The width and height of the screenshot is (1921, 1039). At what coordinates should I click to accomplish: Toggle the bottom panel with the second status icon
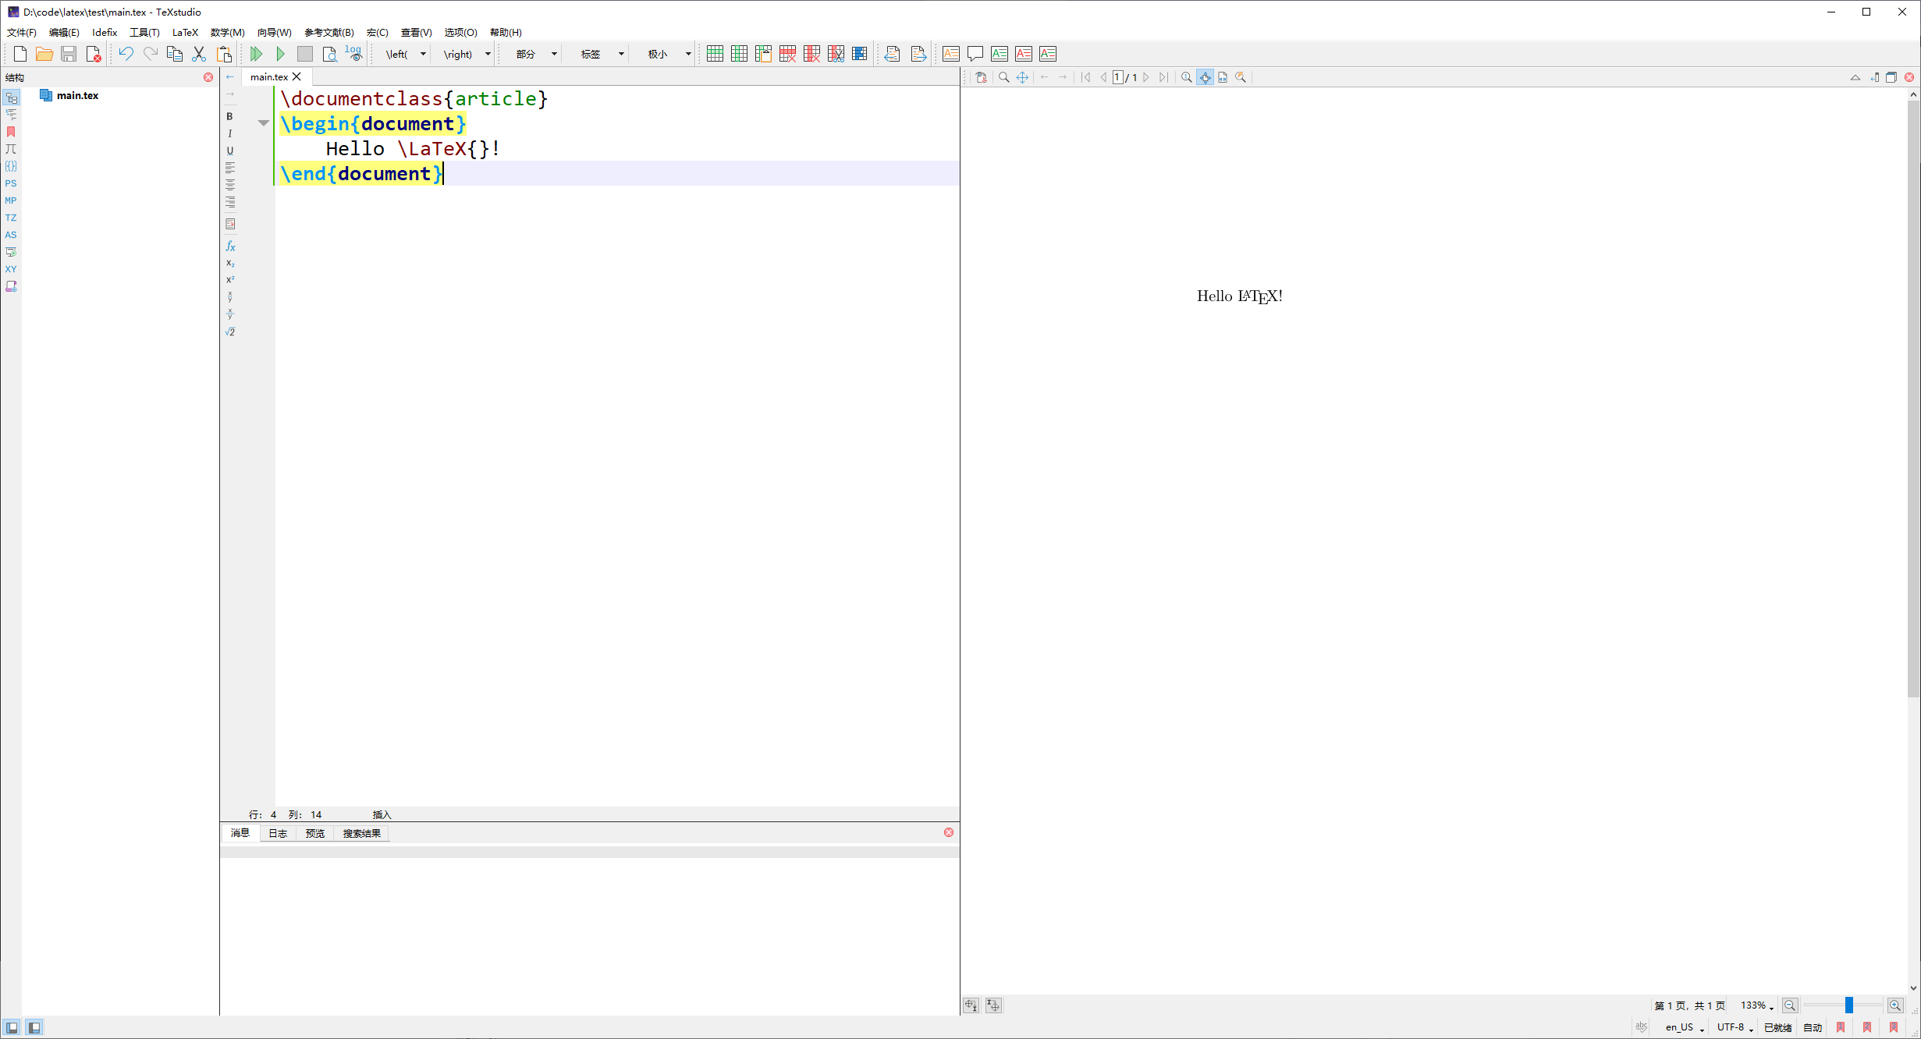click(34, 1027)
